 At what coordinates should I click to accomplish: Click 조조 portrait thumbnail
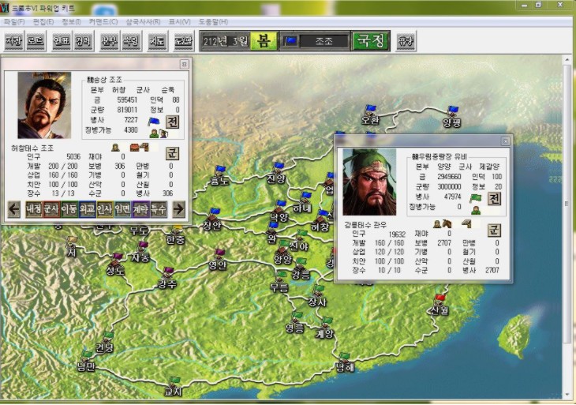click(44, 105)
